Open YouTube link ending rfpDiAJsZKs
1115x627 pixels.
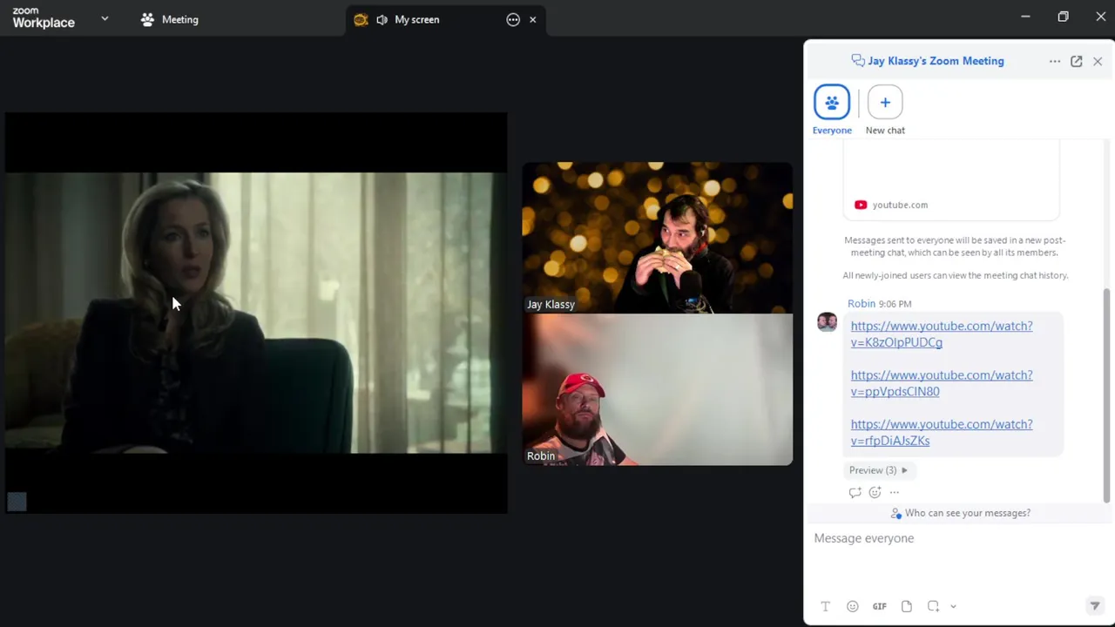942,432
